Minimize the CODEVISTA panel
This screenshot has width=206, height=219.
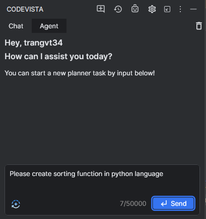[x=193, y=9]
